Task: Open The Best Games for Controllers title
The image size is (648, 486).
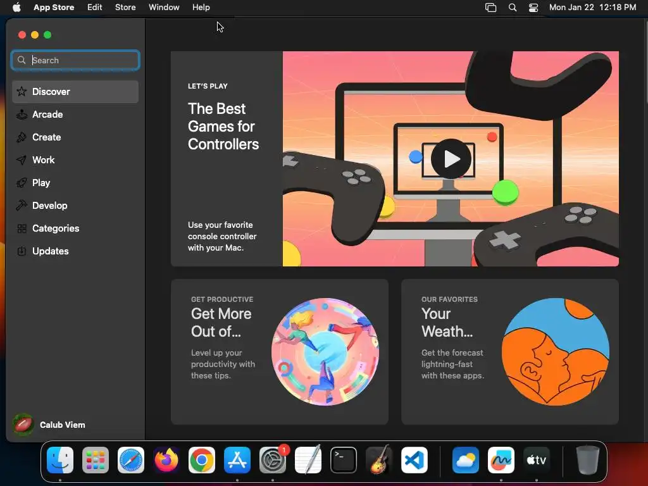Action: pos(223,127)
